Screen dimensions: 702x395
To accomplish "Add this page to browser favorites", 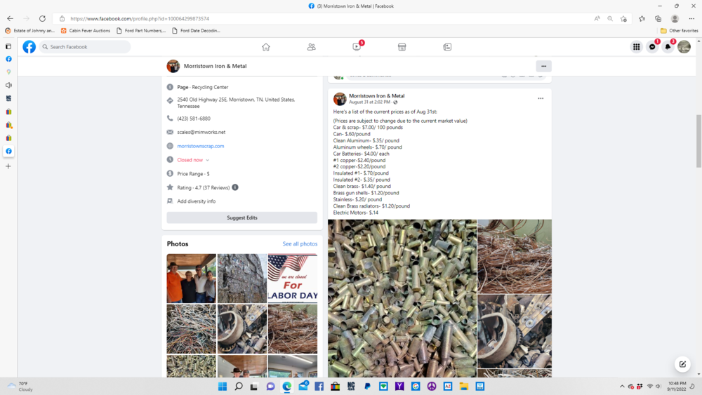I will [x=623, y=19].
